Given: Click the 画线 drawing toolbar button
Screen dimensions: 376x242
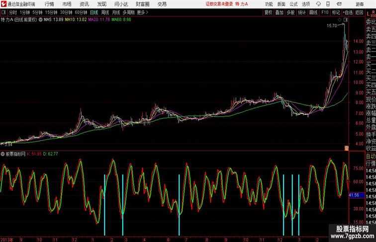Looking at the screenshot, I should point(313,12).
